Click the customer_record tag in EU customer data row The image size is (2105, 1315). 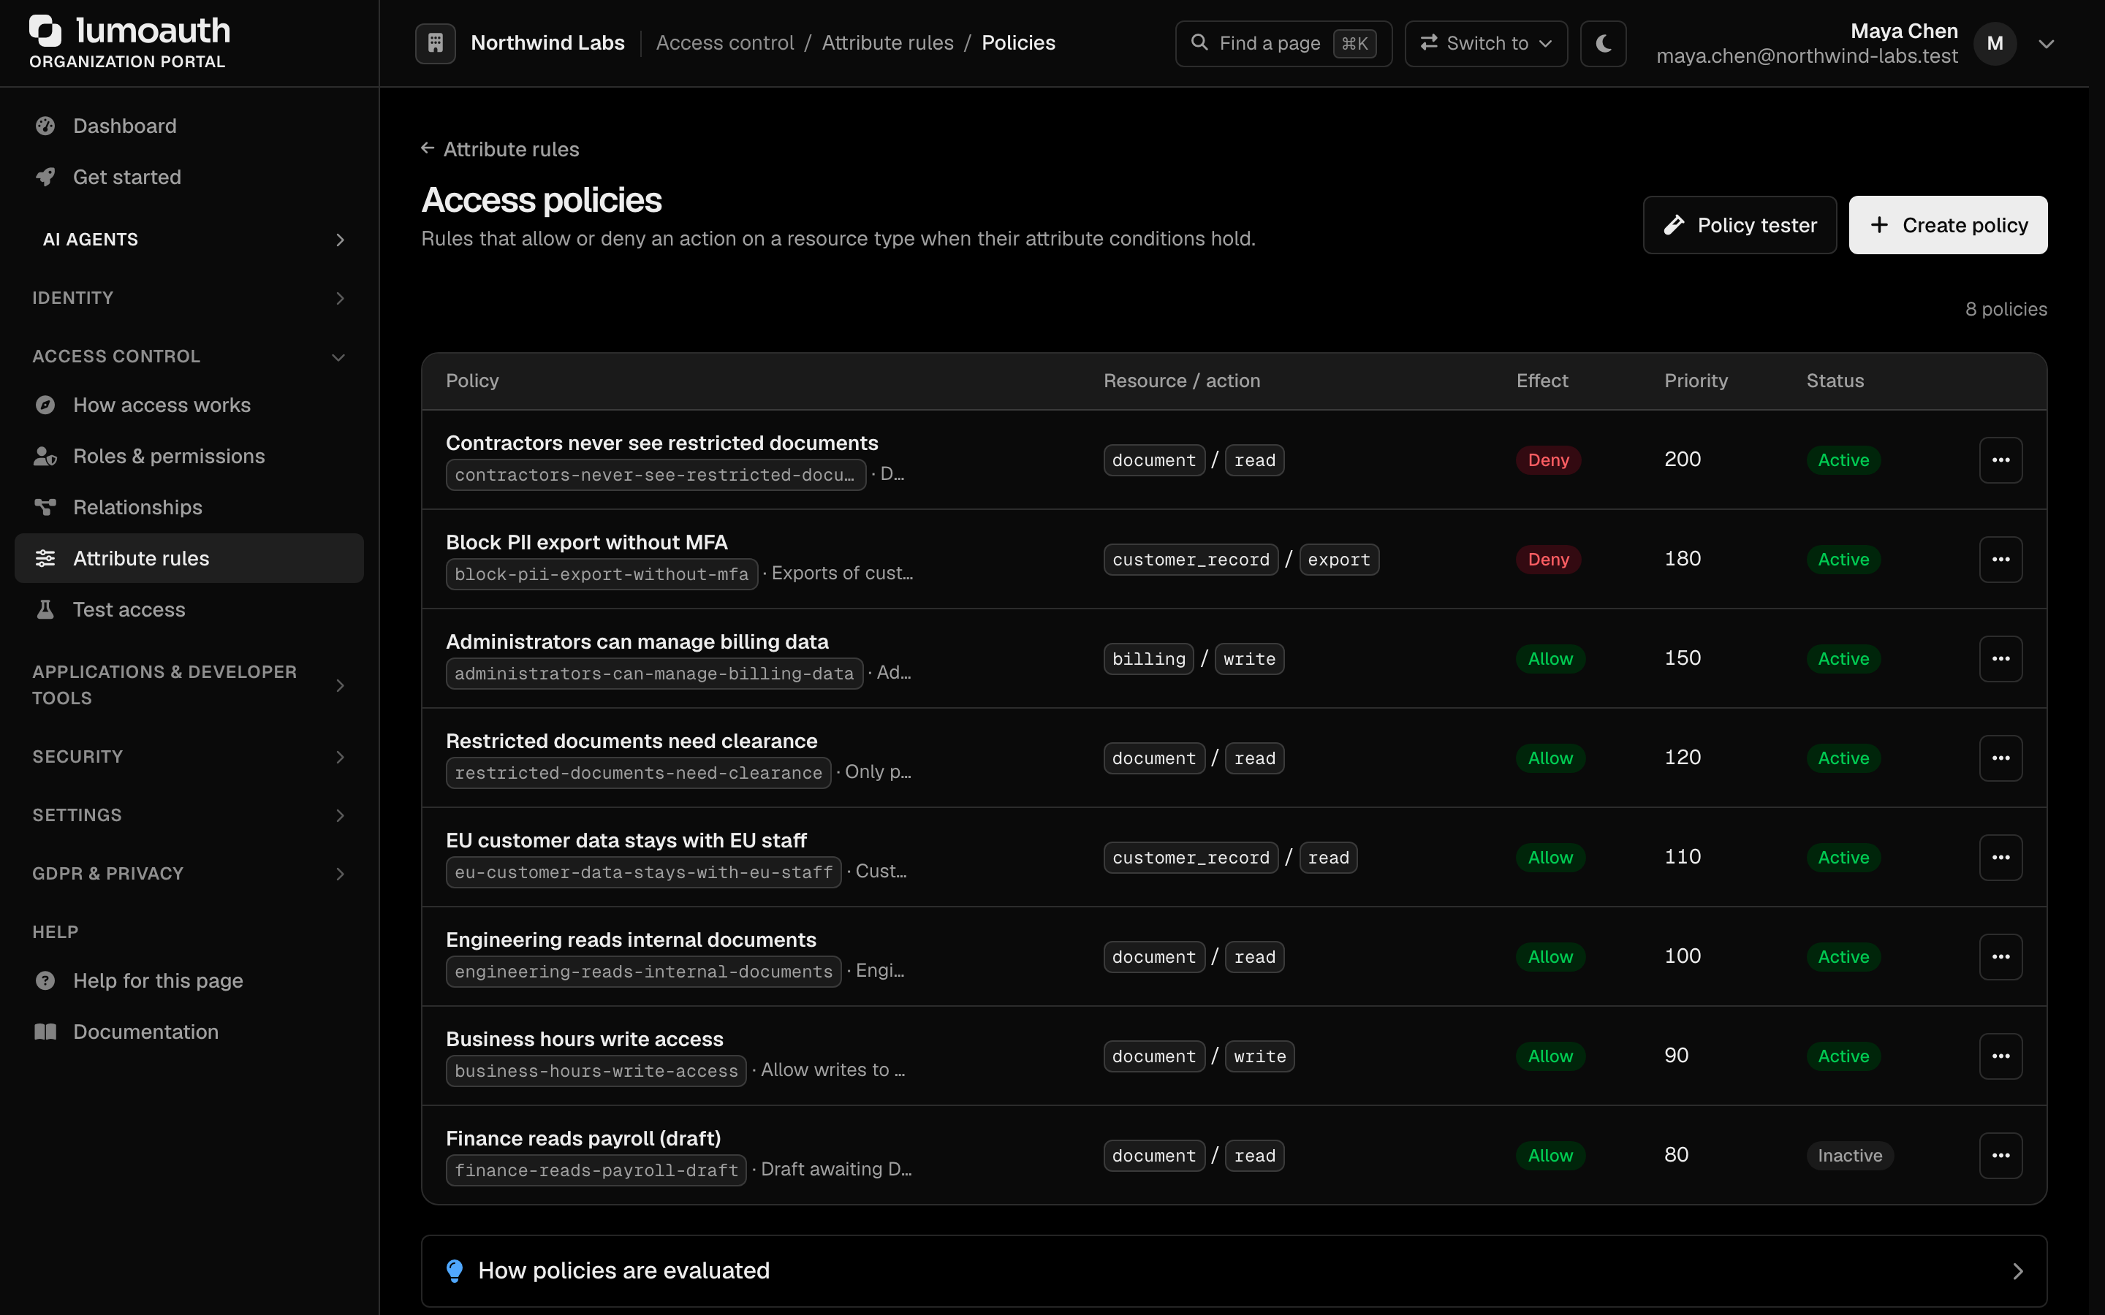[1191, 858]
